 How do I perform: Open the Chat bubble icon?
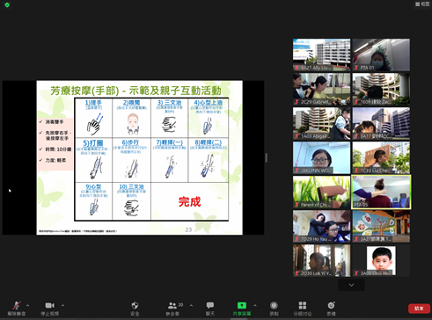click(x=210, y=306)
